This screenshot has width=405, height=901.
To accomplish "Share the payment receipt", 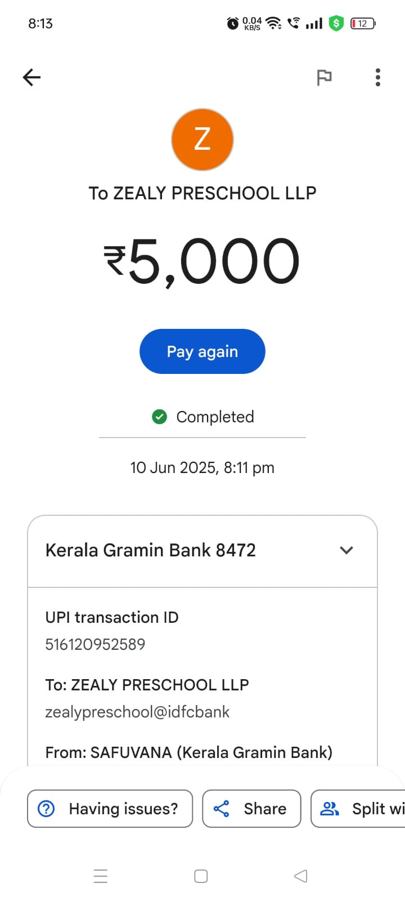I will 251,809.
